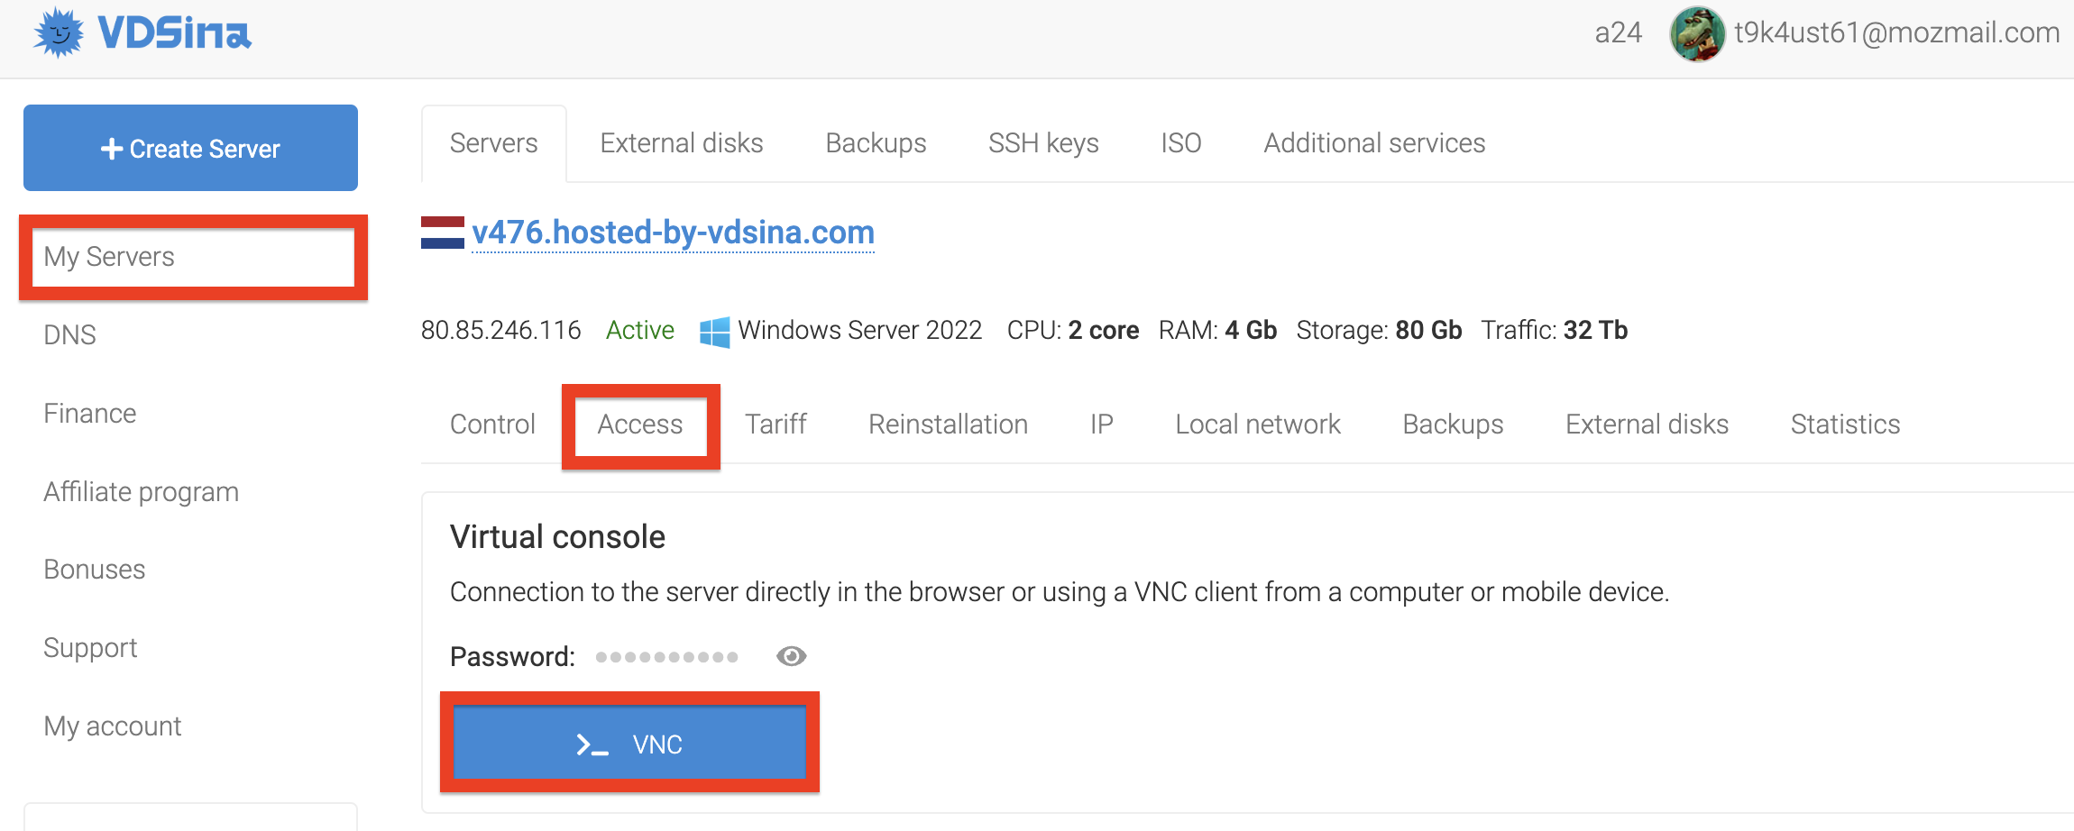Click the Windows logo icon
This screenshot has width=2074, height=831.
715,332
